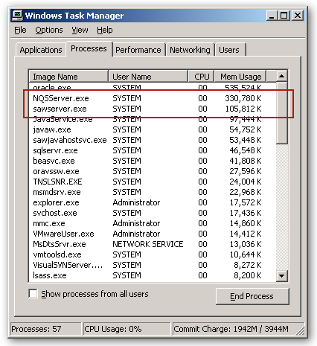Click the Task Manager title bar icon
Screen dimensions: 317x346
tap(17, 16)
